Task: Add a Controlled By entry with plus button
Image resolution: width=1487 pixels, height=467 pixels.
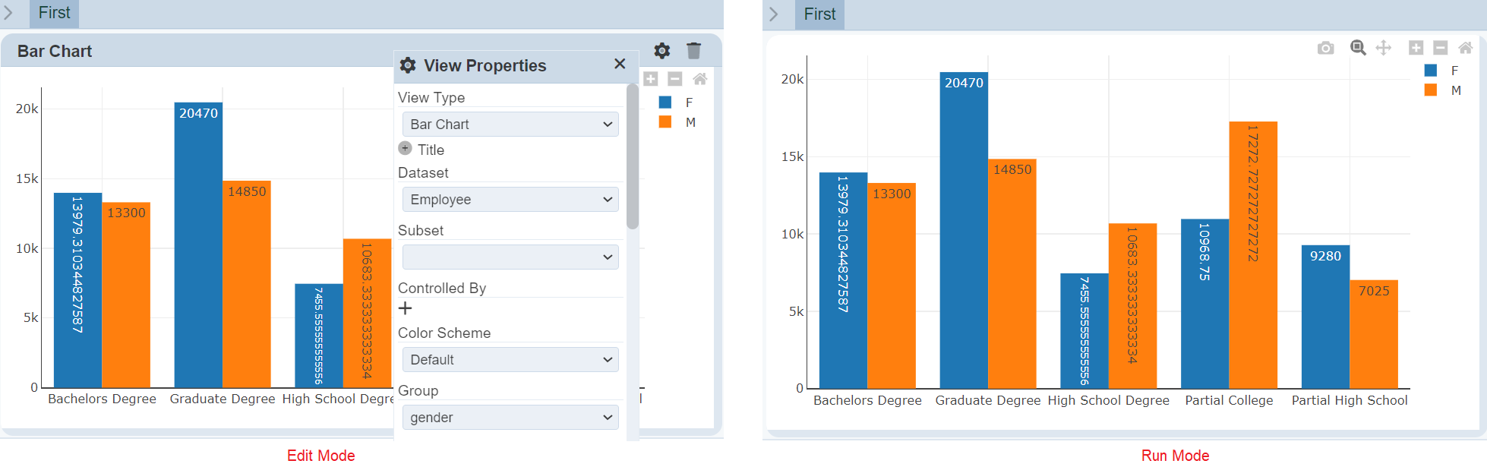Action: click(406, 308)
